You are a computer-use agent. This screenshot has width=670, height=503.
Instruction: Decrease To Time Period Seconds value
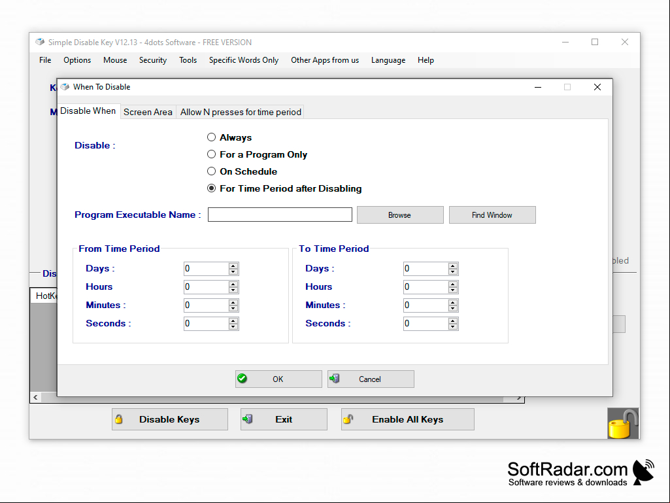(x=453, y=327)
